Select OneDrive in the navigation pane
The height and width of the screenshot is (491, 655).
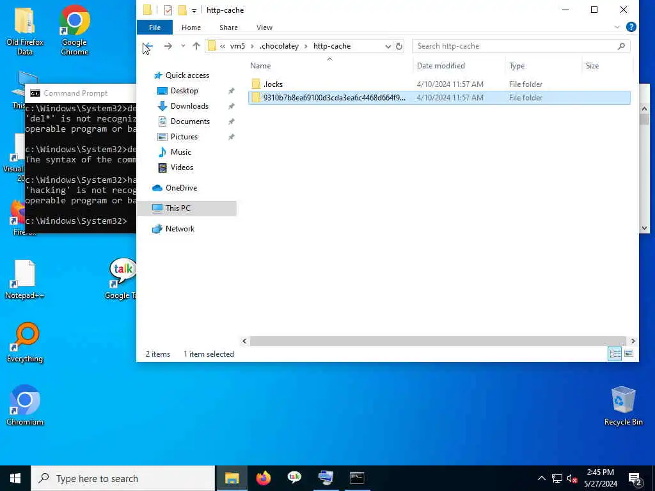tap(181, 188)
